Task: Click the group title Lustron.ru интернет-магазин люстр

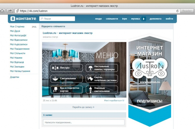Action: pos(67,33)
